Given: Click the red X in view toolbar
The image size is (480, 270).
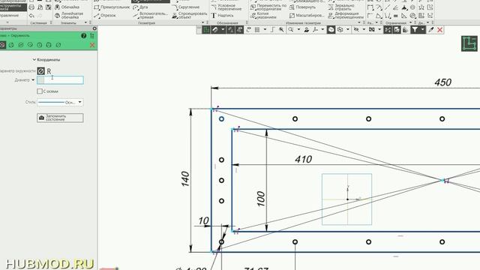Looking at the screenshot, I should click(x=440, y=30).
